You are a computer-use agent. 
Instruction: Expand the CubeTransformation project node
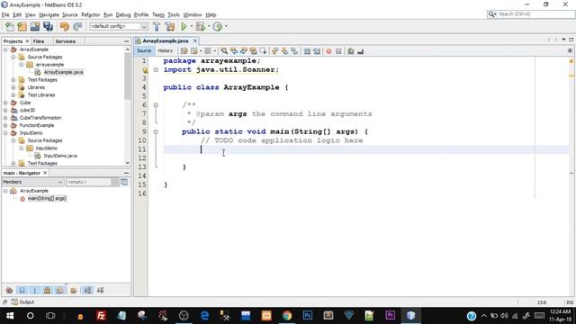click(5, 118)
